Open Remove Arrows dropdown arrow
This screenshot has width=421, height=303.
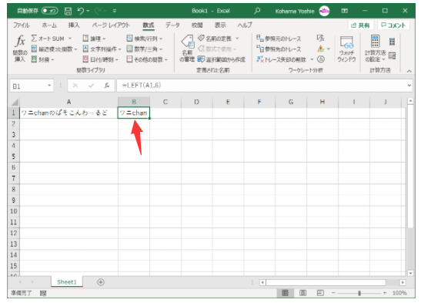pos(312,59)
